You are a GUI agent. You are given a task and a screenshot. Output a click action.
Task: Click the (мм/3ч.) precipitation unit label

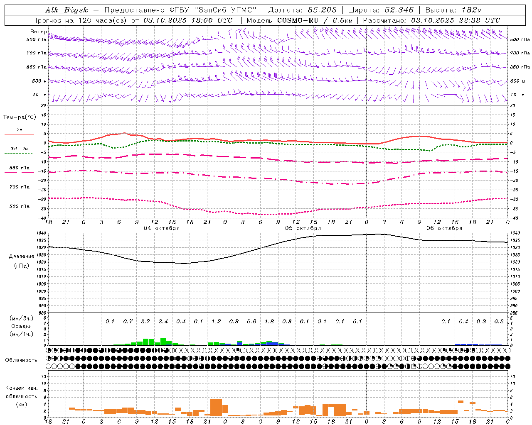pos(22,318)
